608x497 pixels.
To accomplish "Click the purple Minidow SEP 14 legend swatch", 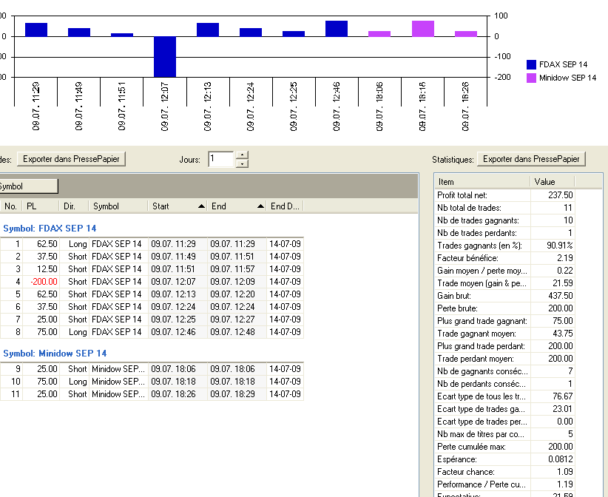I will click(531, 78).
